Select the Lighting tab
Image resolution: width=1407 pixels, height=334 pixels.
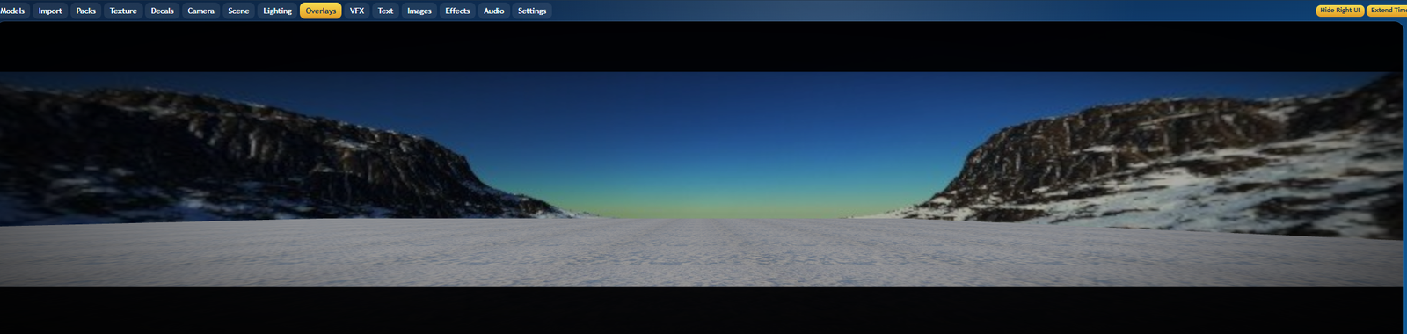(x=278, y=11)
